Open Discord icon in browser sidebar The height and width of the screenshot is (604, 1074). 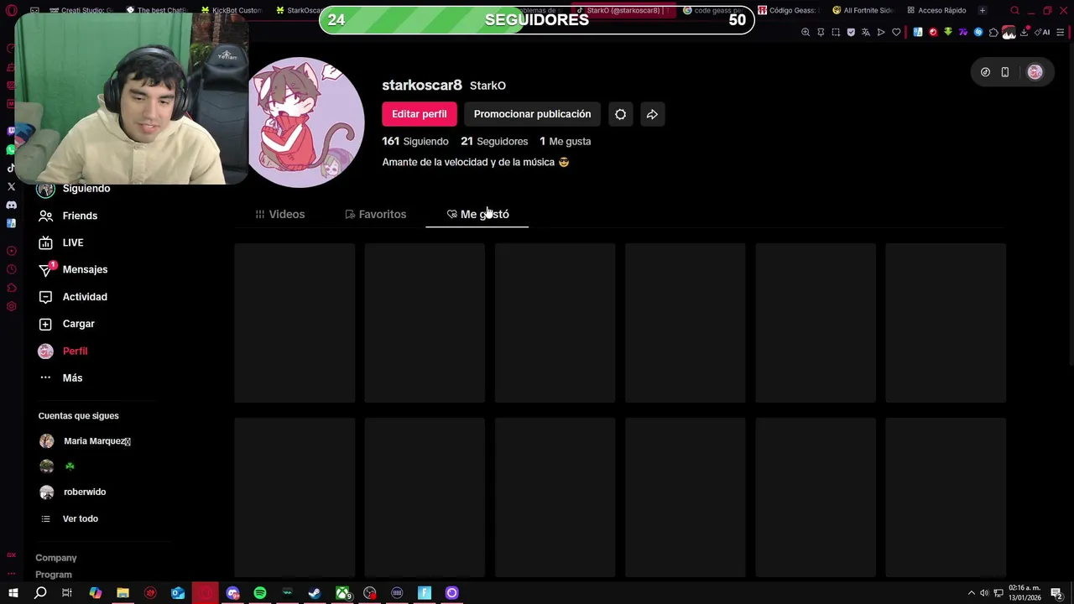pos(11,205)
